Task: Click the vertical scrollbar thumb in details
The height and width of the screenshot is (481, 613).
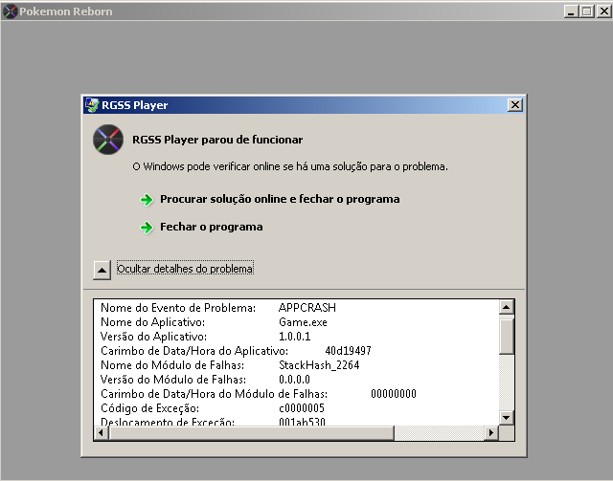Action: pyautogui.click(x=507, y=337)
